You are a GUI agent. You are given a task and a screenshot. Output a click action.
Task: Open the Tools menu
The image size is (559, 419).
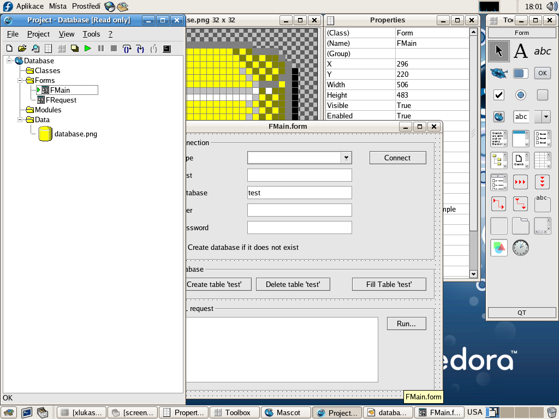point(91,34)
